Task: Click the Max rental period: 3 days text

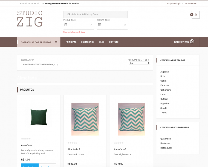Action: tap(74, 32)
